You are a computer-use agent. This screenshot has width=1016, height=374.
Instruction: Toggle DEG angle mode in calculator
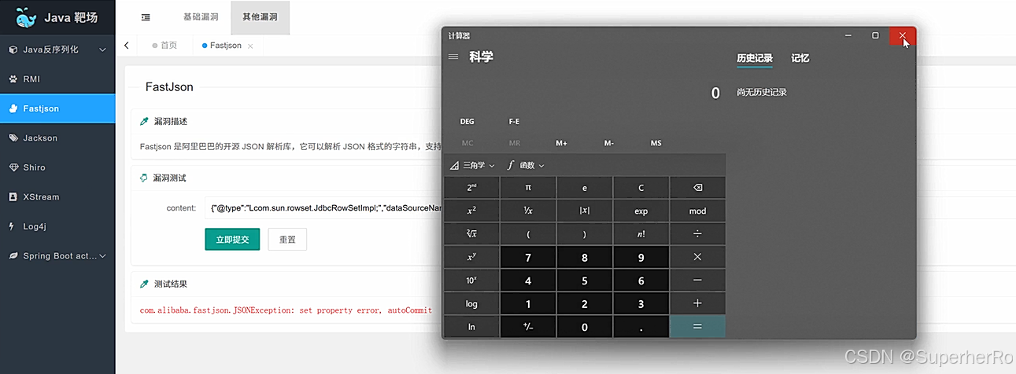(467, 122)
